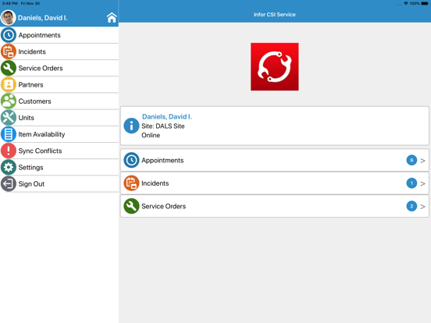431x323 pixels.
Task: Click the Infor CSI Service title
Action: [274, 15]
